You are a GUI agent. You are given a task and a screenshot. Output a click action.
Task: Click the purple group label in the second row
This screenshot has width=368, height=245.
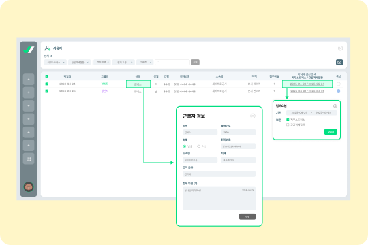pos(105,91)
